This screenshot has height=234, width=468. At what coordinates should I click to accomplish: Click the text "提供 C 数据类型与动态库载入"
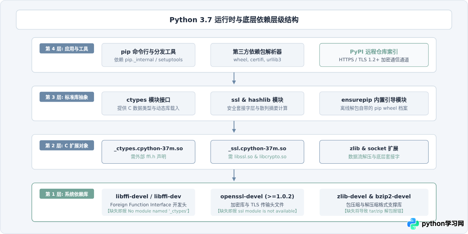[x=148, y=108]
